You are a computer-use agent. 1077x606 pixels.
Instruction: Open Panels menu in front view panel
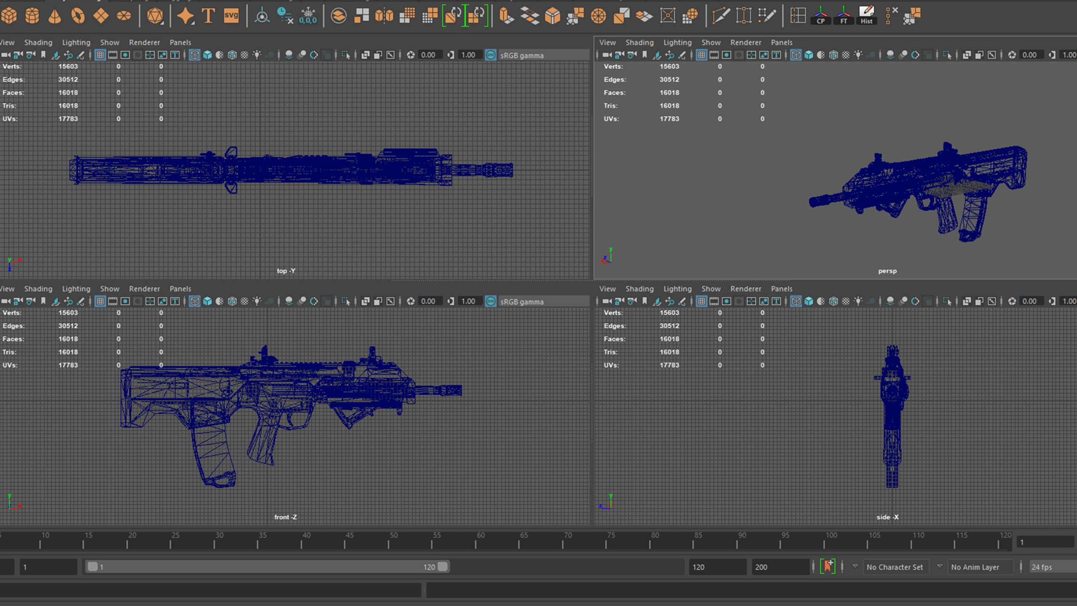click(180, 289)
